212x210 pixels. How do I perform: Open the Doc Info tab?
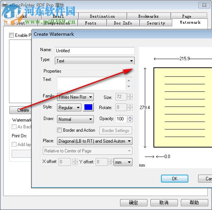pos(123,23)
